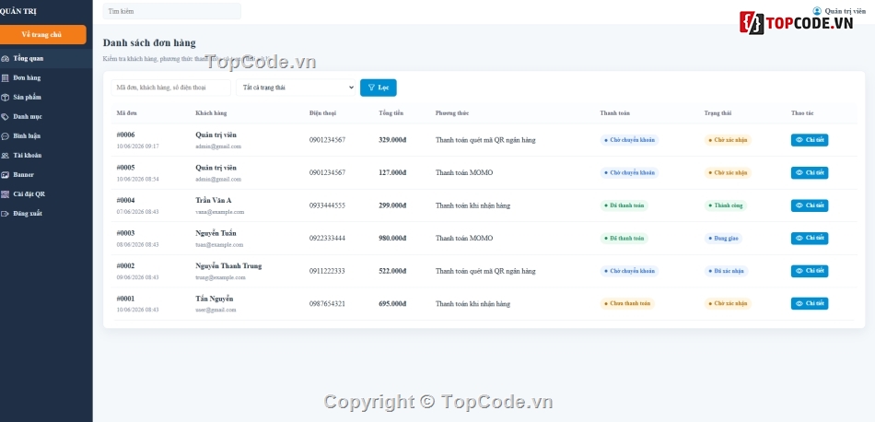Image resolution: width=875 pixels, height=422 pixels.
Task: Click the Danh mục tag icon
Action: (x=5, y=117)
